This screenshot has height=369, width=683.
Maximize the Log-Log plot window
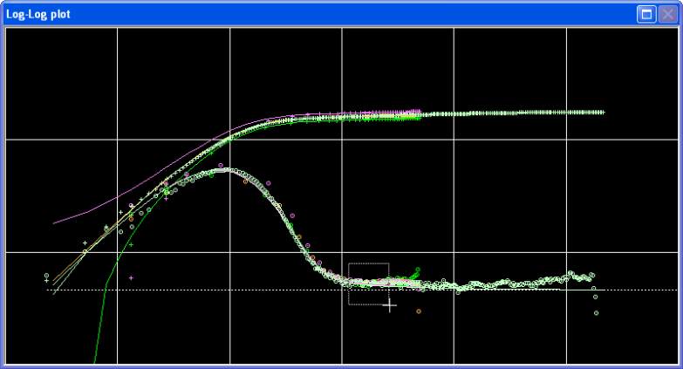pyautogui.click(x=646, y=14)
